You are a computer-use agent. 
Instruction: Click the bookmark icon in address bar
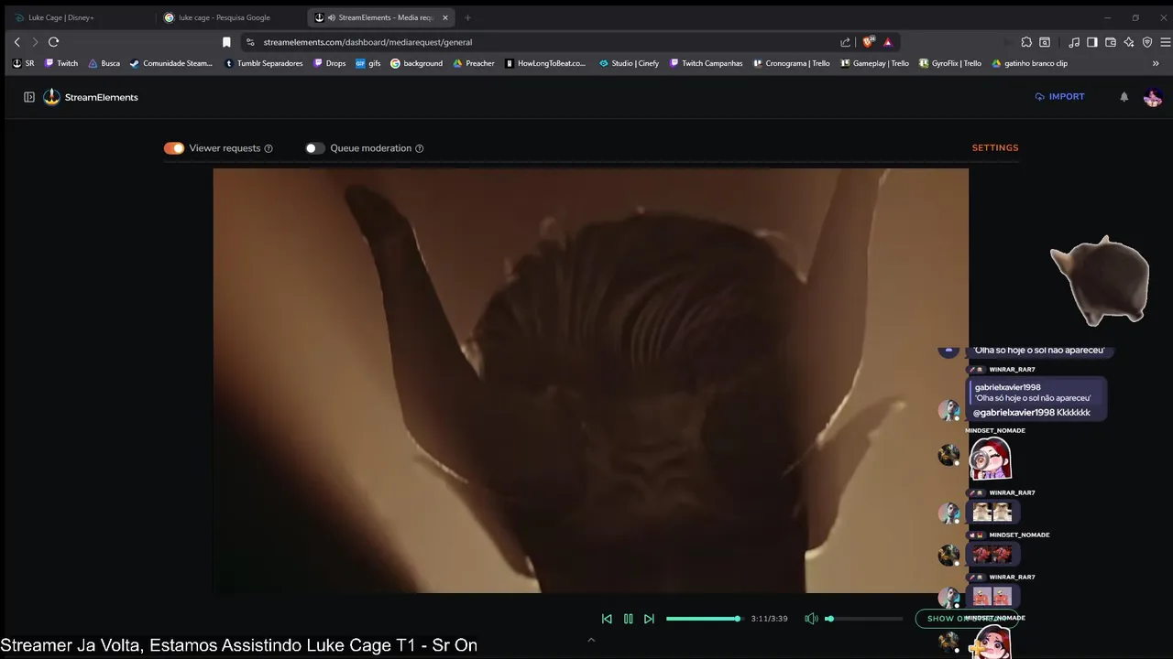coord(226,42)
